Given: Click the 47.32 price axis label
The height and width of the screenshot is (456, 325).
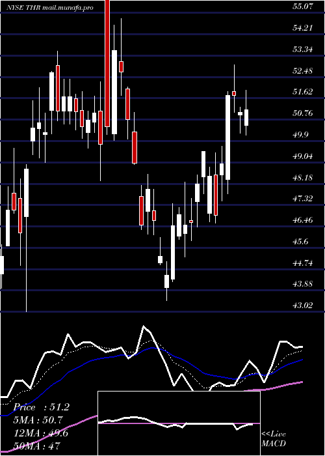Looking at the screenshot, I should [303, 199].
